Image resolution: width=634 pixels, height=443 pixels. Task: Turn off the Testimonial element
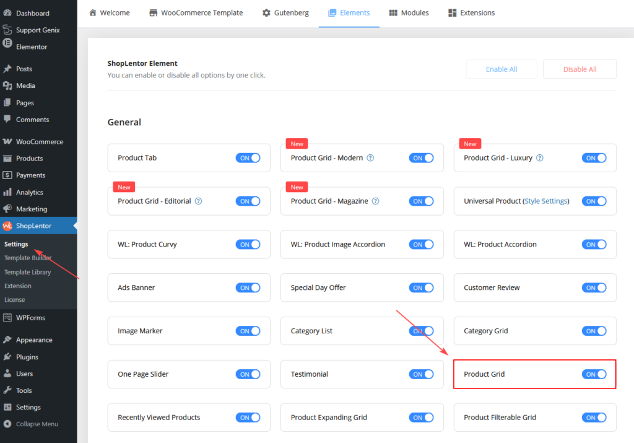[x=422, y=374]
